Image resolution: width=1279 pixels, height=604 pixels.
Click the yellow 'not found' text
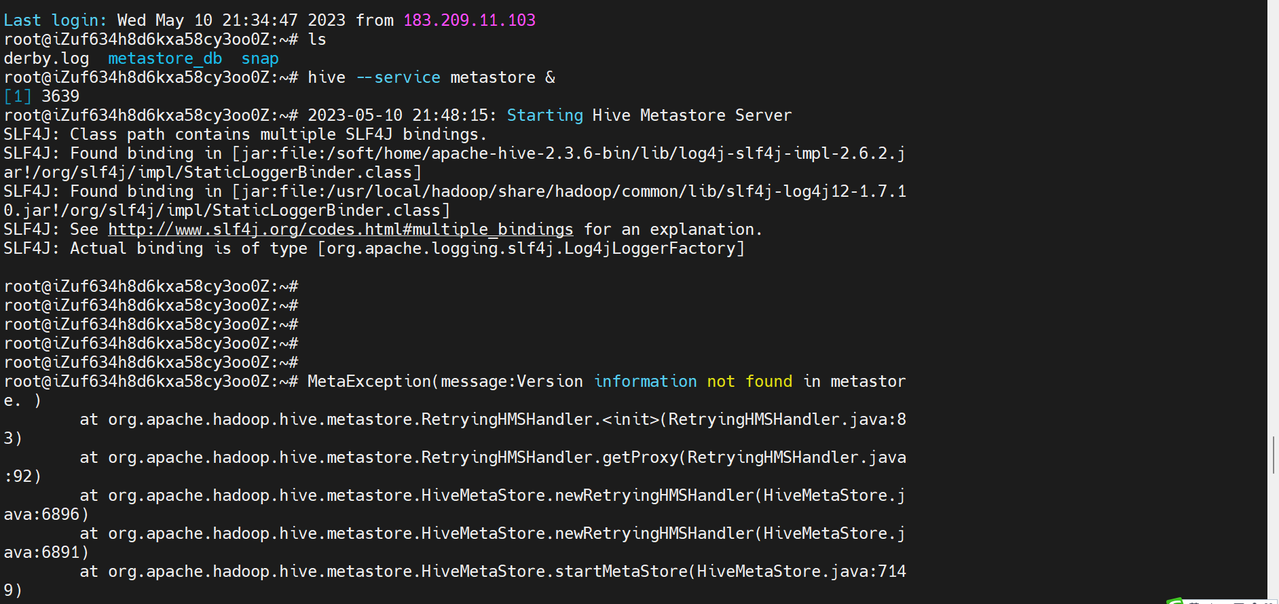[x=749, y=381]
